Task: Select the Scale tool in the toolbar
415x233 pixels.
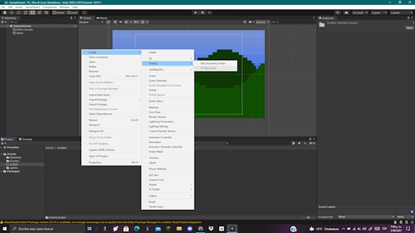Action: [x=26, y=13]
